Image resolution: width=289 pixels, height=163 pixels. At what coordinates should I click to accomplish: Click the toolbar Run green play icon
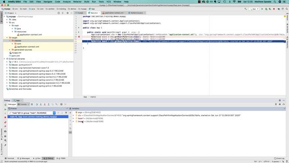click(x=262, y=9)
